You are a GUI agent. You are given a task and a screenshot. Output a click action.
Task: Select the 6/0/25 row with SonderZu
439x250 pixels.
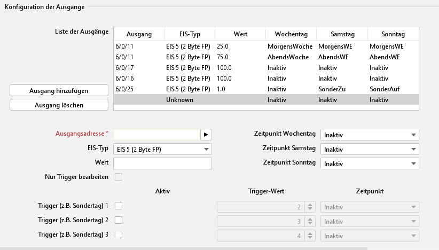[266, 89]
